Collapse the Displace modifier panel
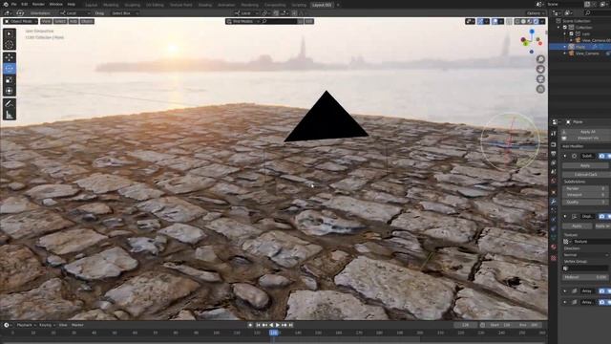611x344 pixels. 565,216
